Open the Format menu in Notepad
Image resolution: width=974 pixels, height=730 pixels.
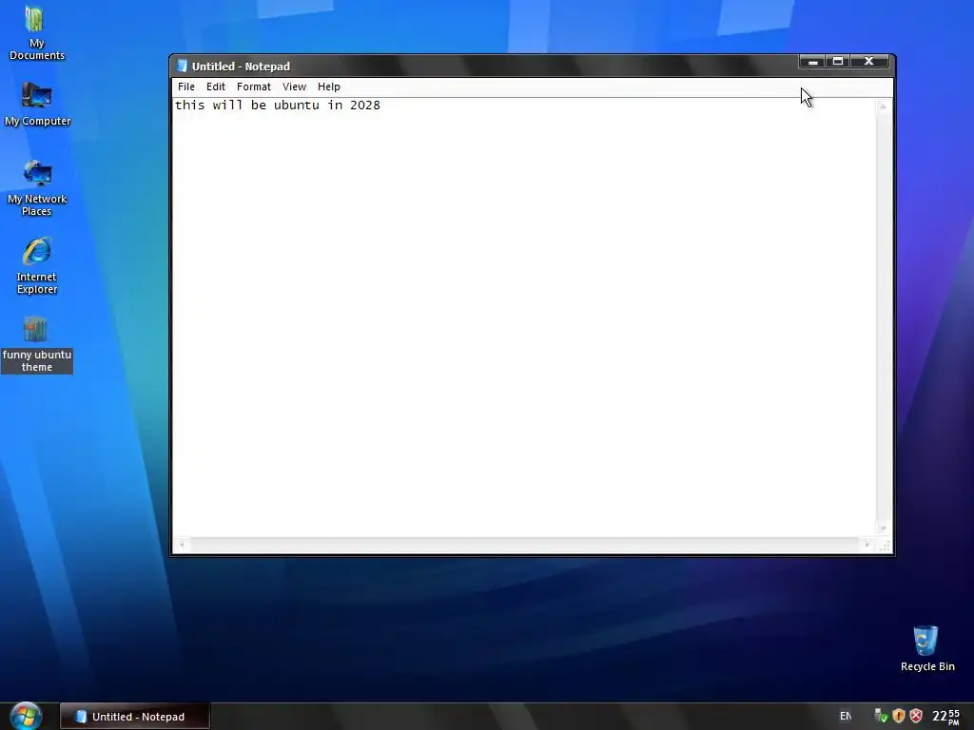253,86
